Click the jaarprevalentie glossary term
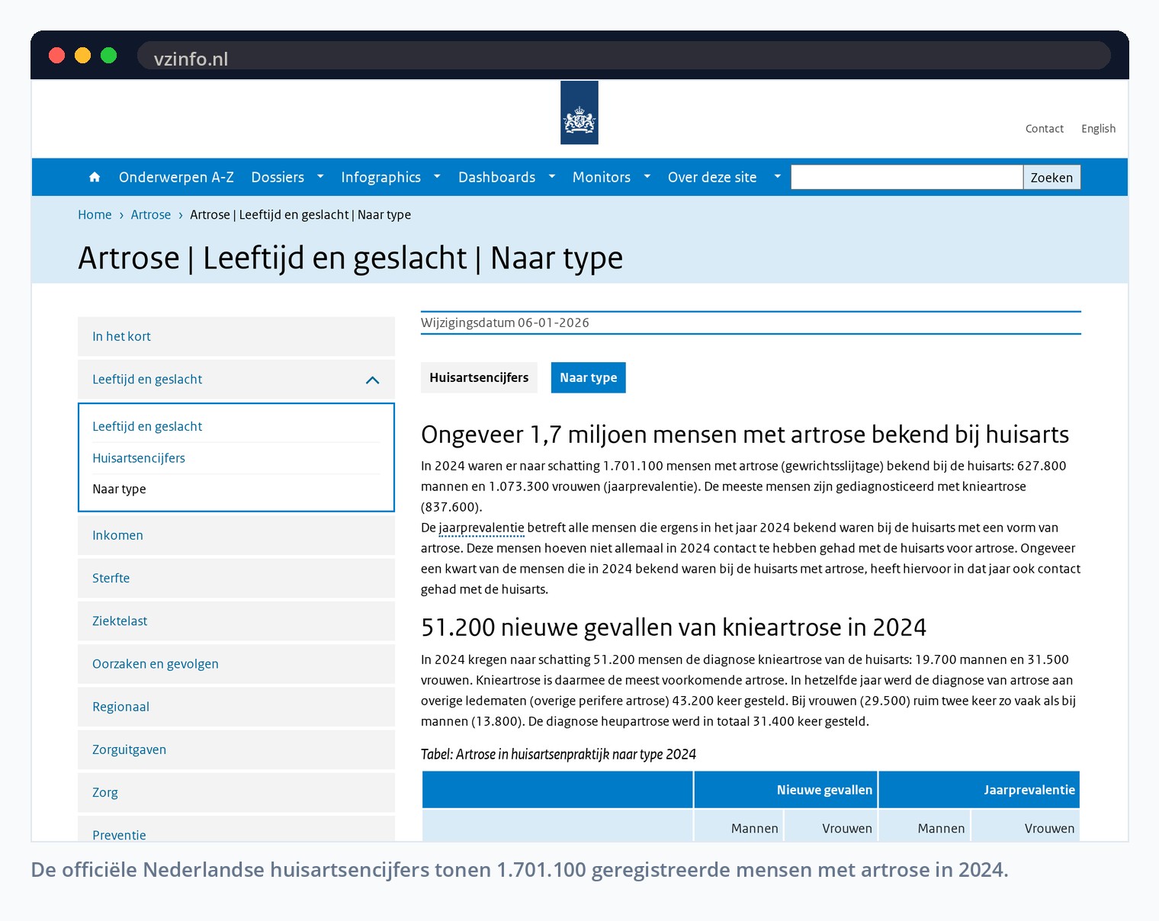 pyautogui.click(x=481, y=528)
